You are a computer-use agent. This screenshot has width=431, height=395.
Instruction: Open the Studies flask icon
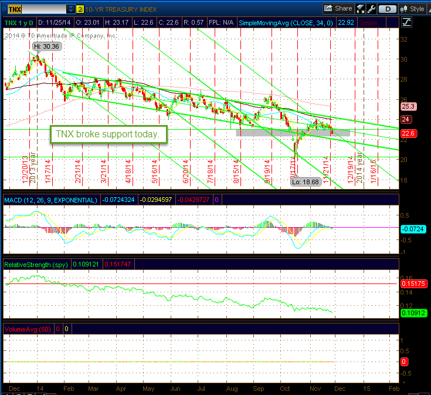tap(361, 9)
